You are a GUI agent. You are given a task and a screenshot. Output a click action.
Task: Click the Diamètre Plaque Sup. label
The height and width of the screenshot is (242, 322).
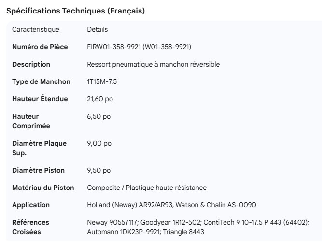pyautogui.click(x=39, y=148)
